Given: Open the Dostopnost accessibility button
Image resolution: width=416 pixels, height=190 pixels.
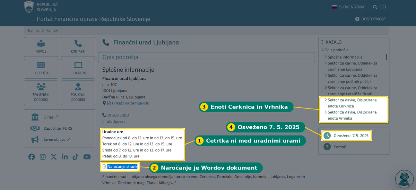Looking at the screenshot, I should click(x=371, y=19).
